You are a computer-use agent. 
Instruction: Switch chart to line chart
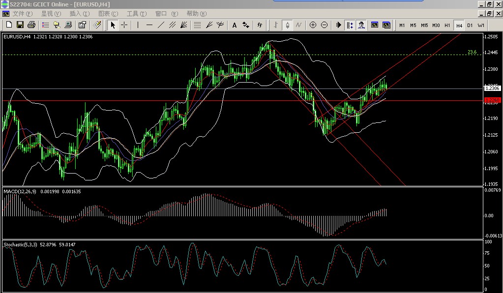point(298,25)
